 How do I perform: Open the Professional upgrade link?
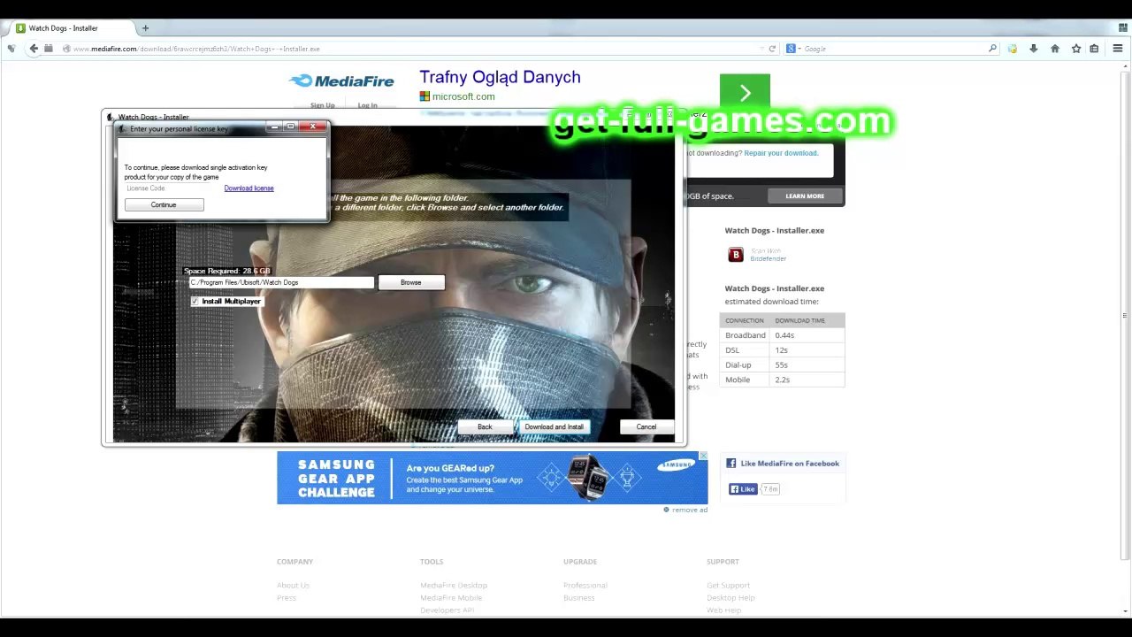[x=585, y=586]
